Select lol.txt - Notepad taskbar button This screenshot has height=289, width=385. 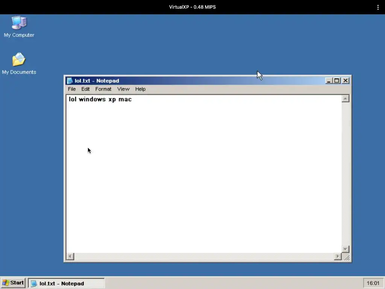[x=66, y=283]
